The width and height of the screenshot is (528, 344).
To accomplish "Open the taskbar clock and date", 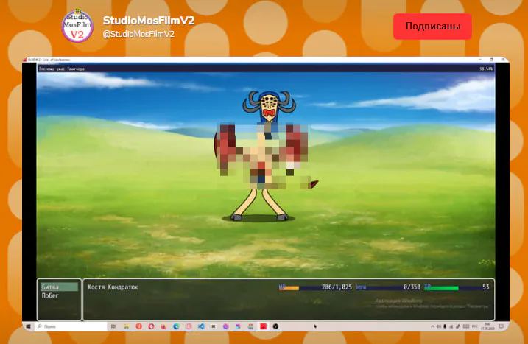I will (x=487, y=326).
